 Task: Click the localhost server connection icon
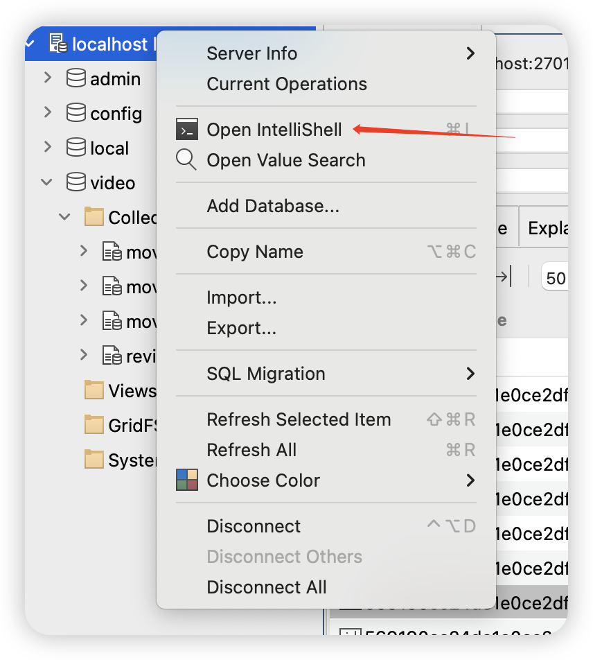click(59, 44)
